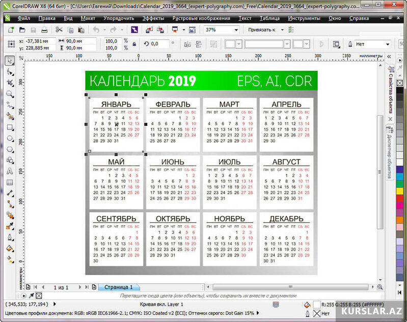The width and height of the screenshot is (407, 322).
Task: Select the Table tool
Action: tap(10, 182)
